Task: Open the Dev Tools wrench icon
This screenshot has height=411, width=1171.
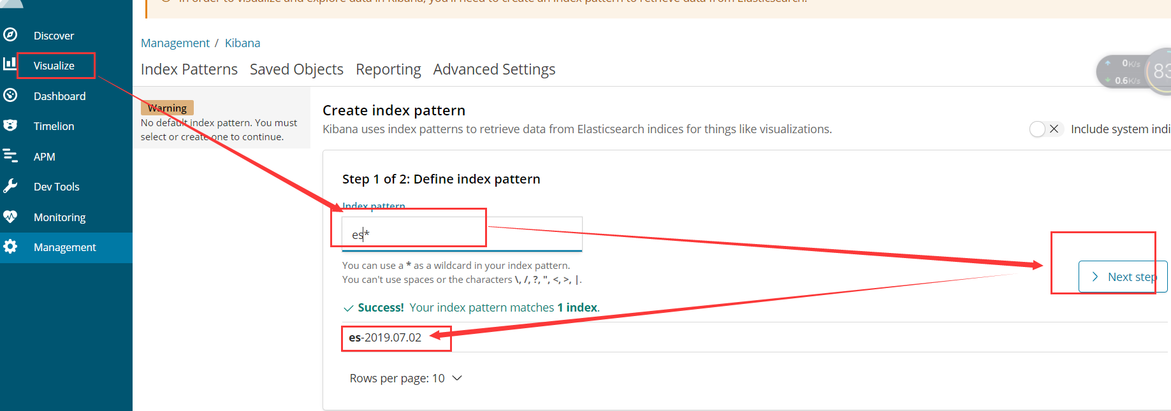Action: [x=10, y=186]
